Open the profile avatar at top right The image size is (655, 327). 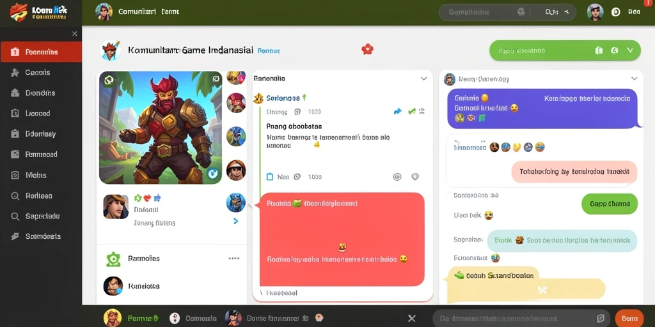596,12
